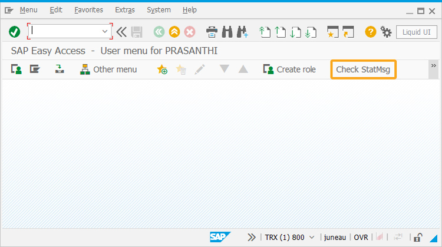The width and height of the screenshot is (442, 247).
Task: Expand status bar with double-chevron icon
Action: (x=252, y=238)
